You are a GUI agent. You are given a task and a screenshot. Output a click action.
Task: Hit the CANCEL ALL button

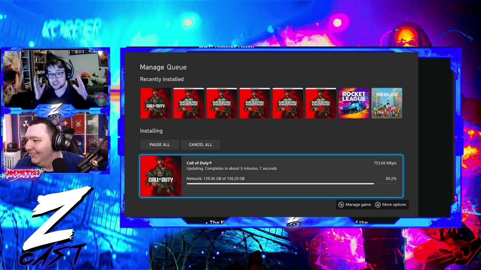201,145
